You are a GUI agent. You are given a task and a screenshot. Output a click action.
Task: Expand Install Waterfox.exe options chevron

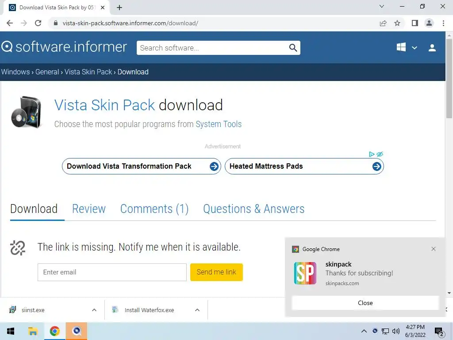tap(197, 310)
